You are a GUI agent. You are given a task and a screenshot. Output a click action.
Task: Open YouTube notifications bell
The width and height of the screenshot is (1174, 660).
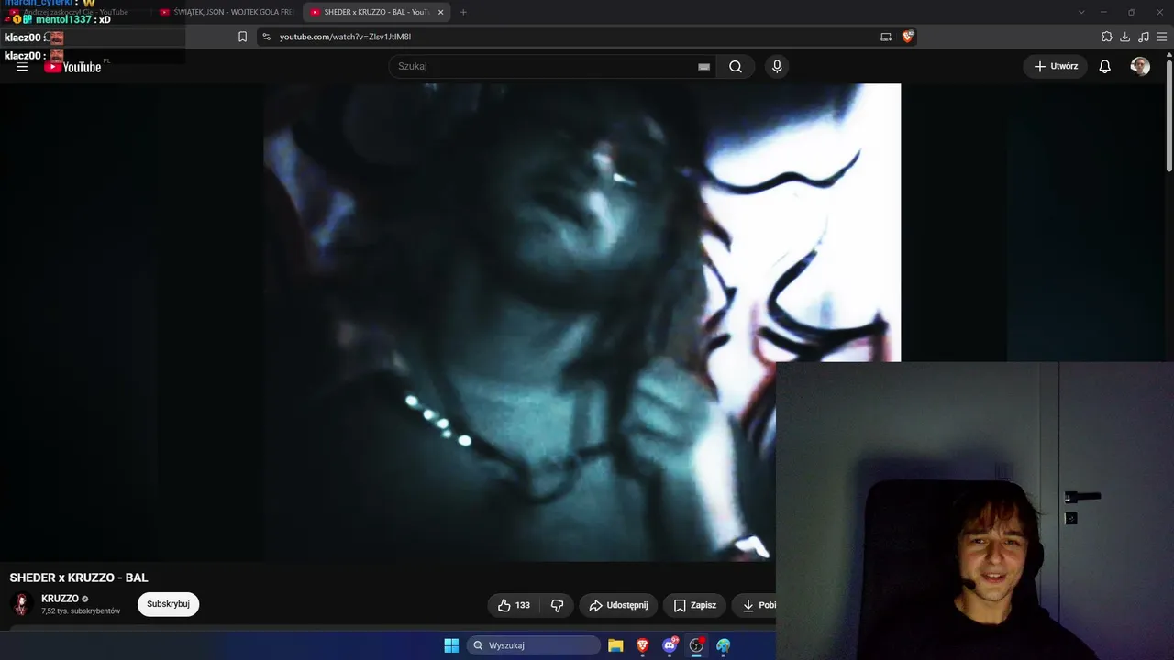1105,66
